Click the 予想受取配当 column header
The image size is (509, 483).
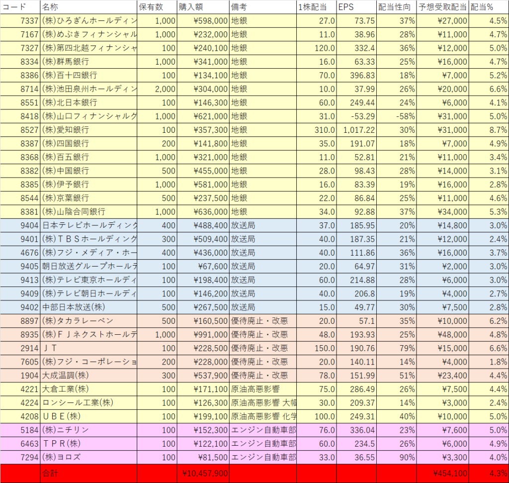pos(443,7)
